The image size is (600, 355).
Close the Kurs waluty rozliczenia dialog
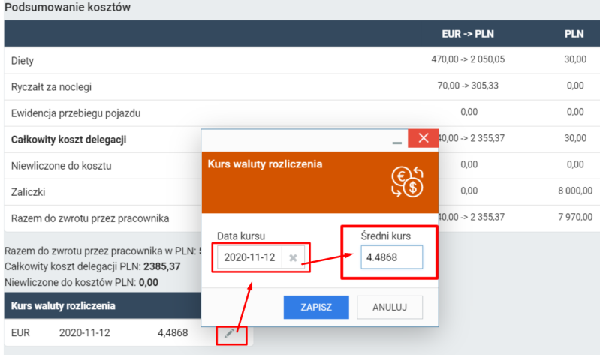click(424, 138)
